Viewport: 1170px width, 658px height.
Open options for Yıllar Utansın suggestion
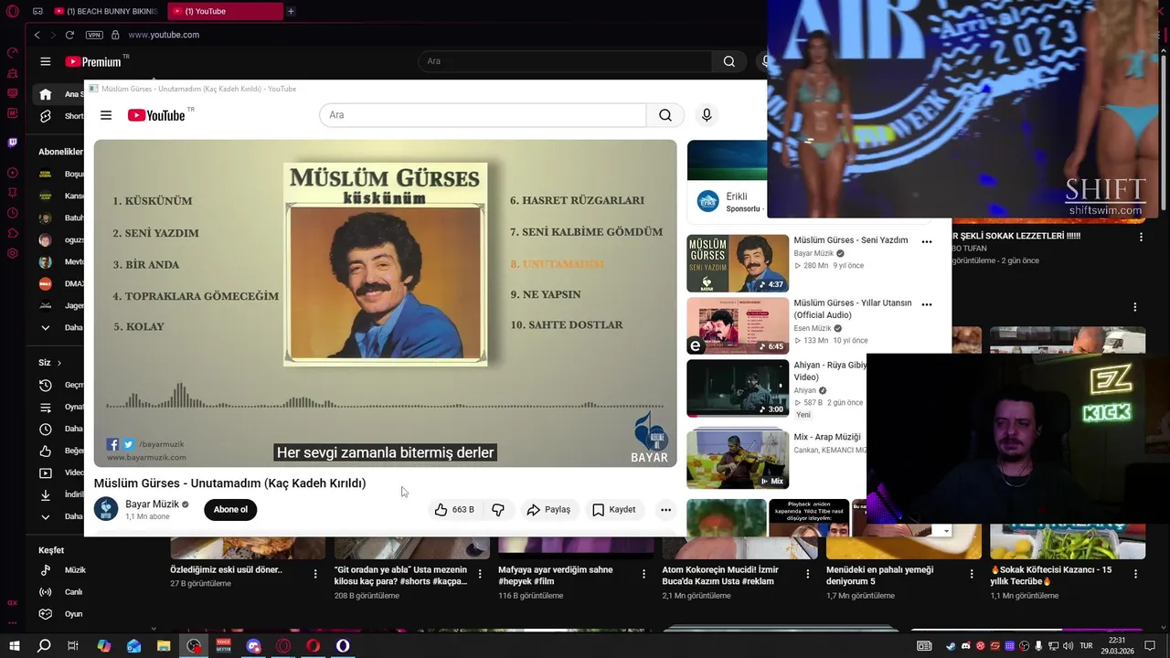[927, 304]
